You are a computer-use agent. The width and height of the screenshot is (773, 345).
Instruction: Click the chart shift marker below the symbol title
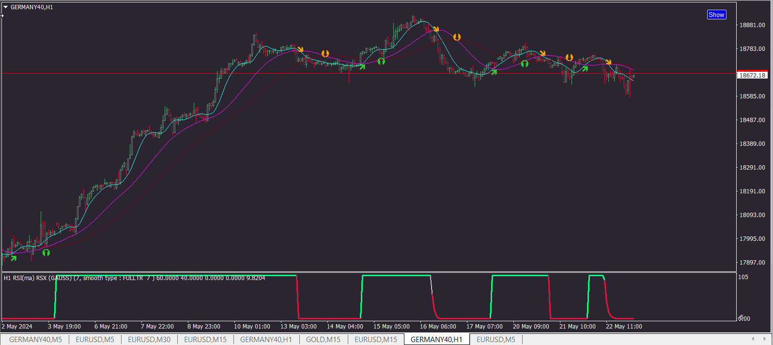[2, 16]
